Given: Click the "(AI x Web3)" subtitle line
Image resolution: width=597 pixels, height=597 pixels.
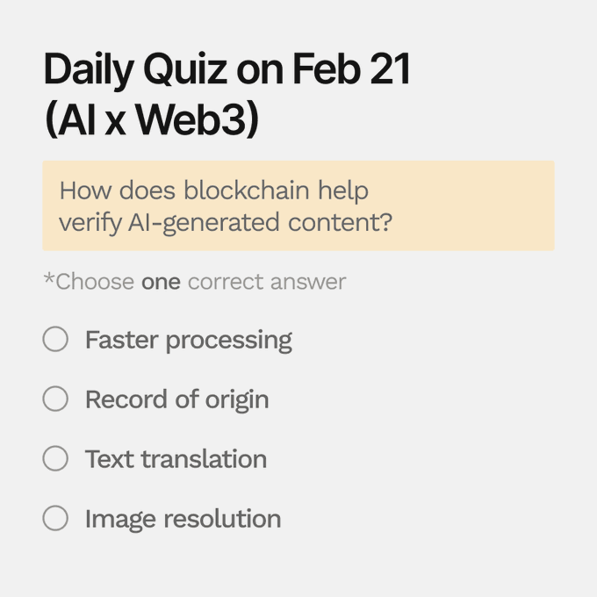Looking at the screenshot, I should point(151,120).
